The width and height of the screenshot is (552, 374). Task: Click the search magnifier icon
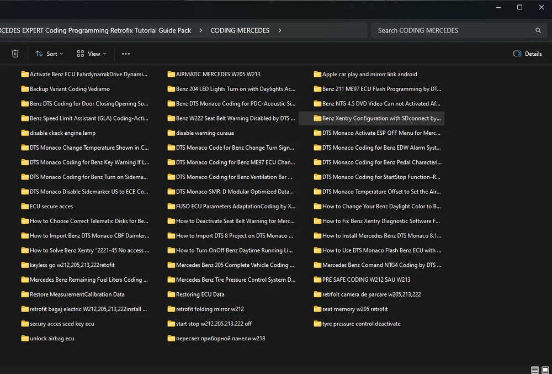(x=538, y=30)
